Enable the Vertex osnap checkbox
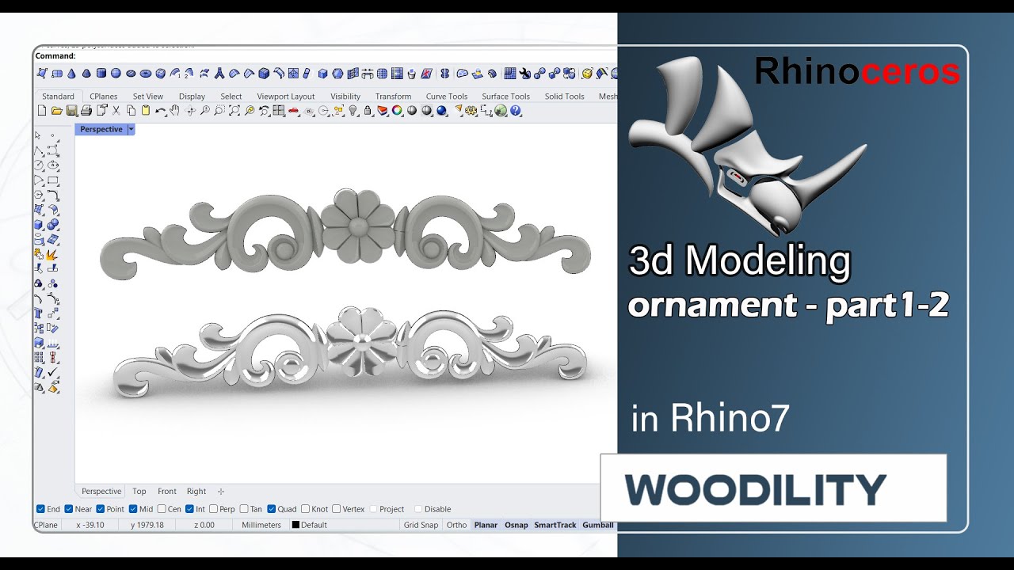 click(x=336, y=509)
